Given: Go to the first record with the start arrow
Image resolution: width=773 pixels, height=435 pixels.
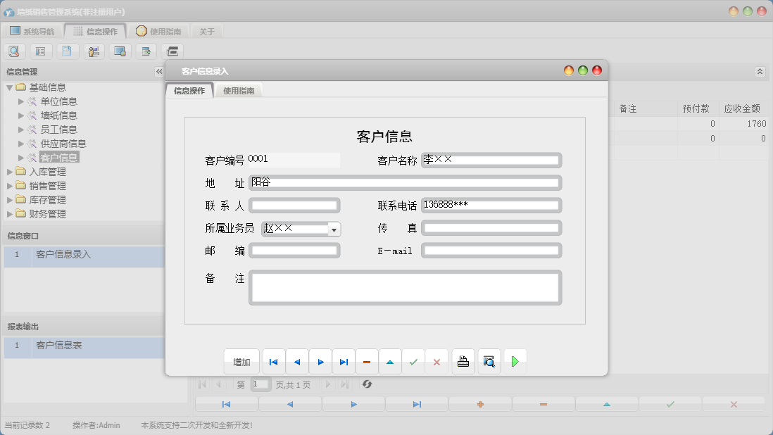Looking at the screenshot, I should (x=273, y=361).
